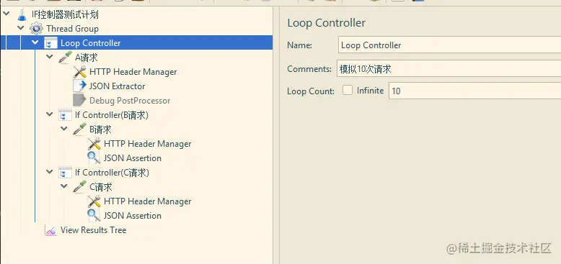Image resolution: width=561 pixels, height=264 pixels.
Task: Select If Controller(C请求) in the tree
Action: pyautogui.click(x=112, y=173)
